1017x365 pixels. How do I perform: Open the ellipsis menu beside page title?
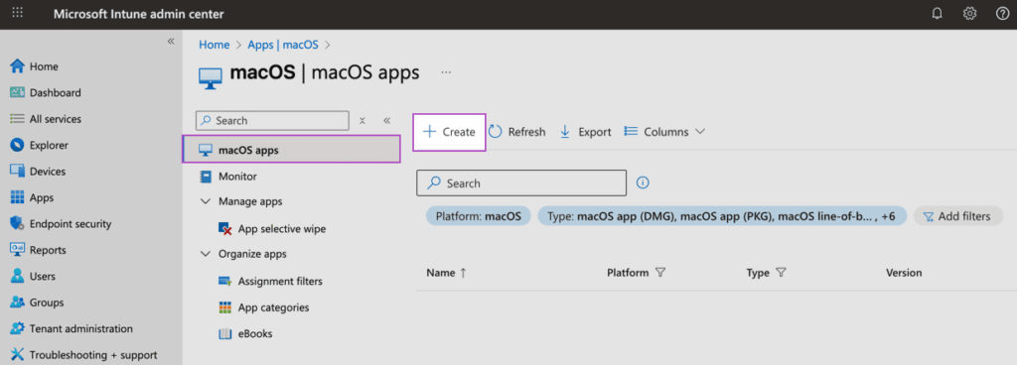pyautogui.click(x=446, y=72)
